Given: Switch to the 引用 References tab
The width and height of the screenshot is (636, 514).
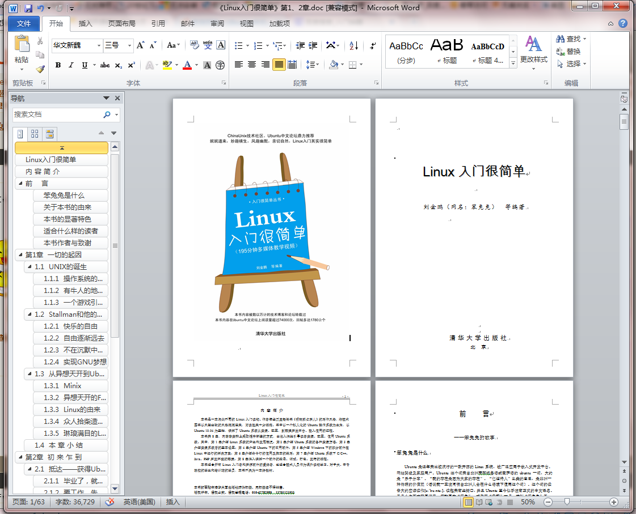Looking at the screenshot, I should click(158, 23).
